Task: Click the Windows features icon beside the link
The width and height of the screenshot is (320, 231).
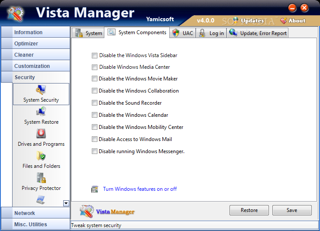Action: pyautogui.click(x=95, y=189)
